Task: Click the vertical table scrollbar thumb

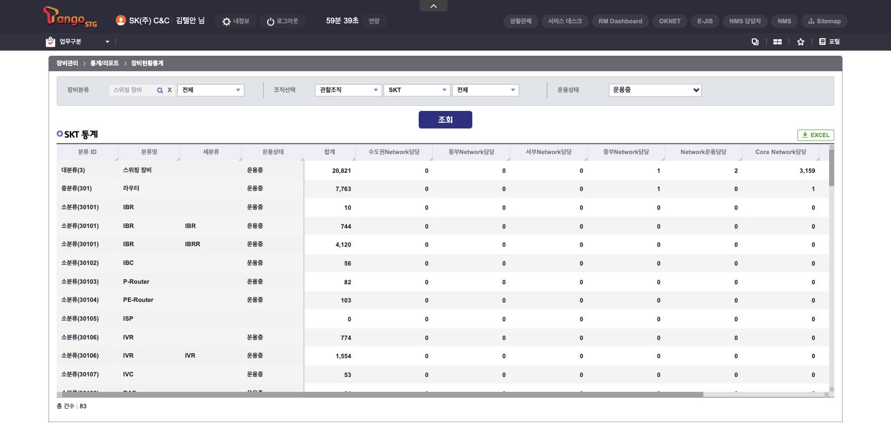Action: (832, 167)
